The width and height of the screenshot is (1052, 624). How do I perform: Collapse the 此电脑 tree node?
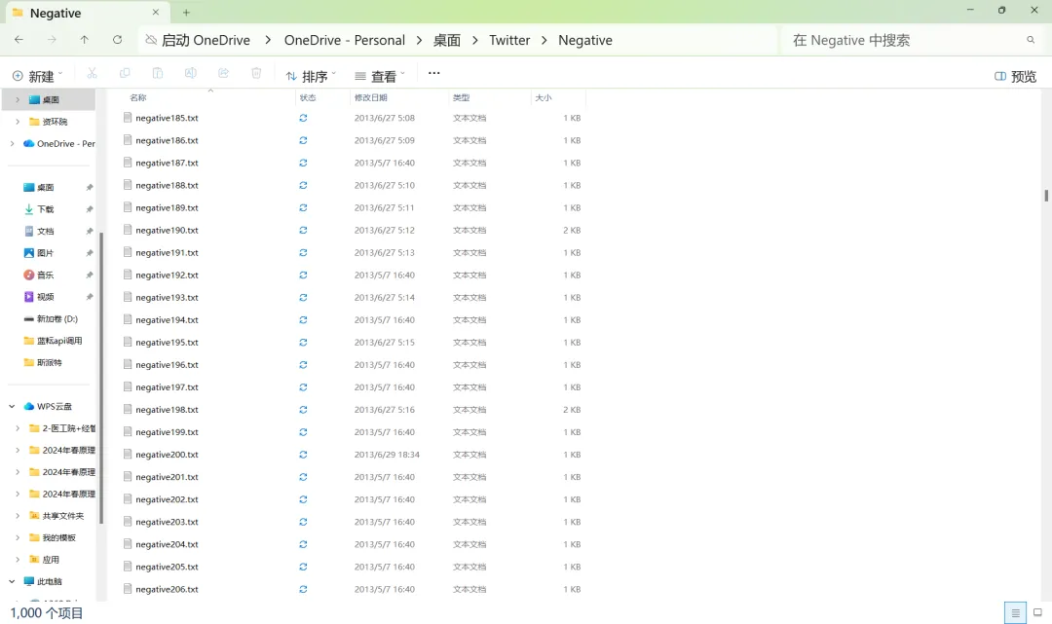point(12,582)
